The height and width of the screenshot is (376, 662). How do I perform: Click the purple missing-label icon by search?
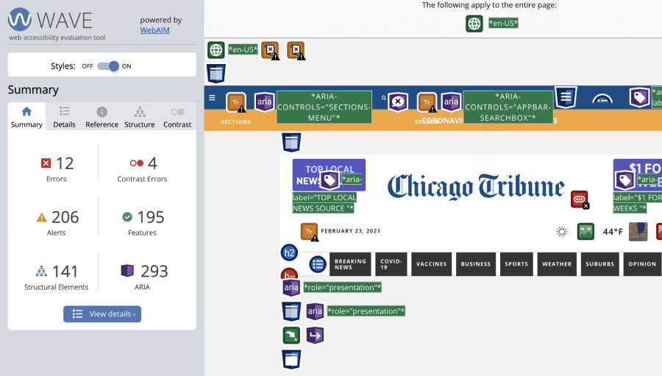click(x=398, y=102)
